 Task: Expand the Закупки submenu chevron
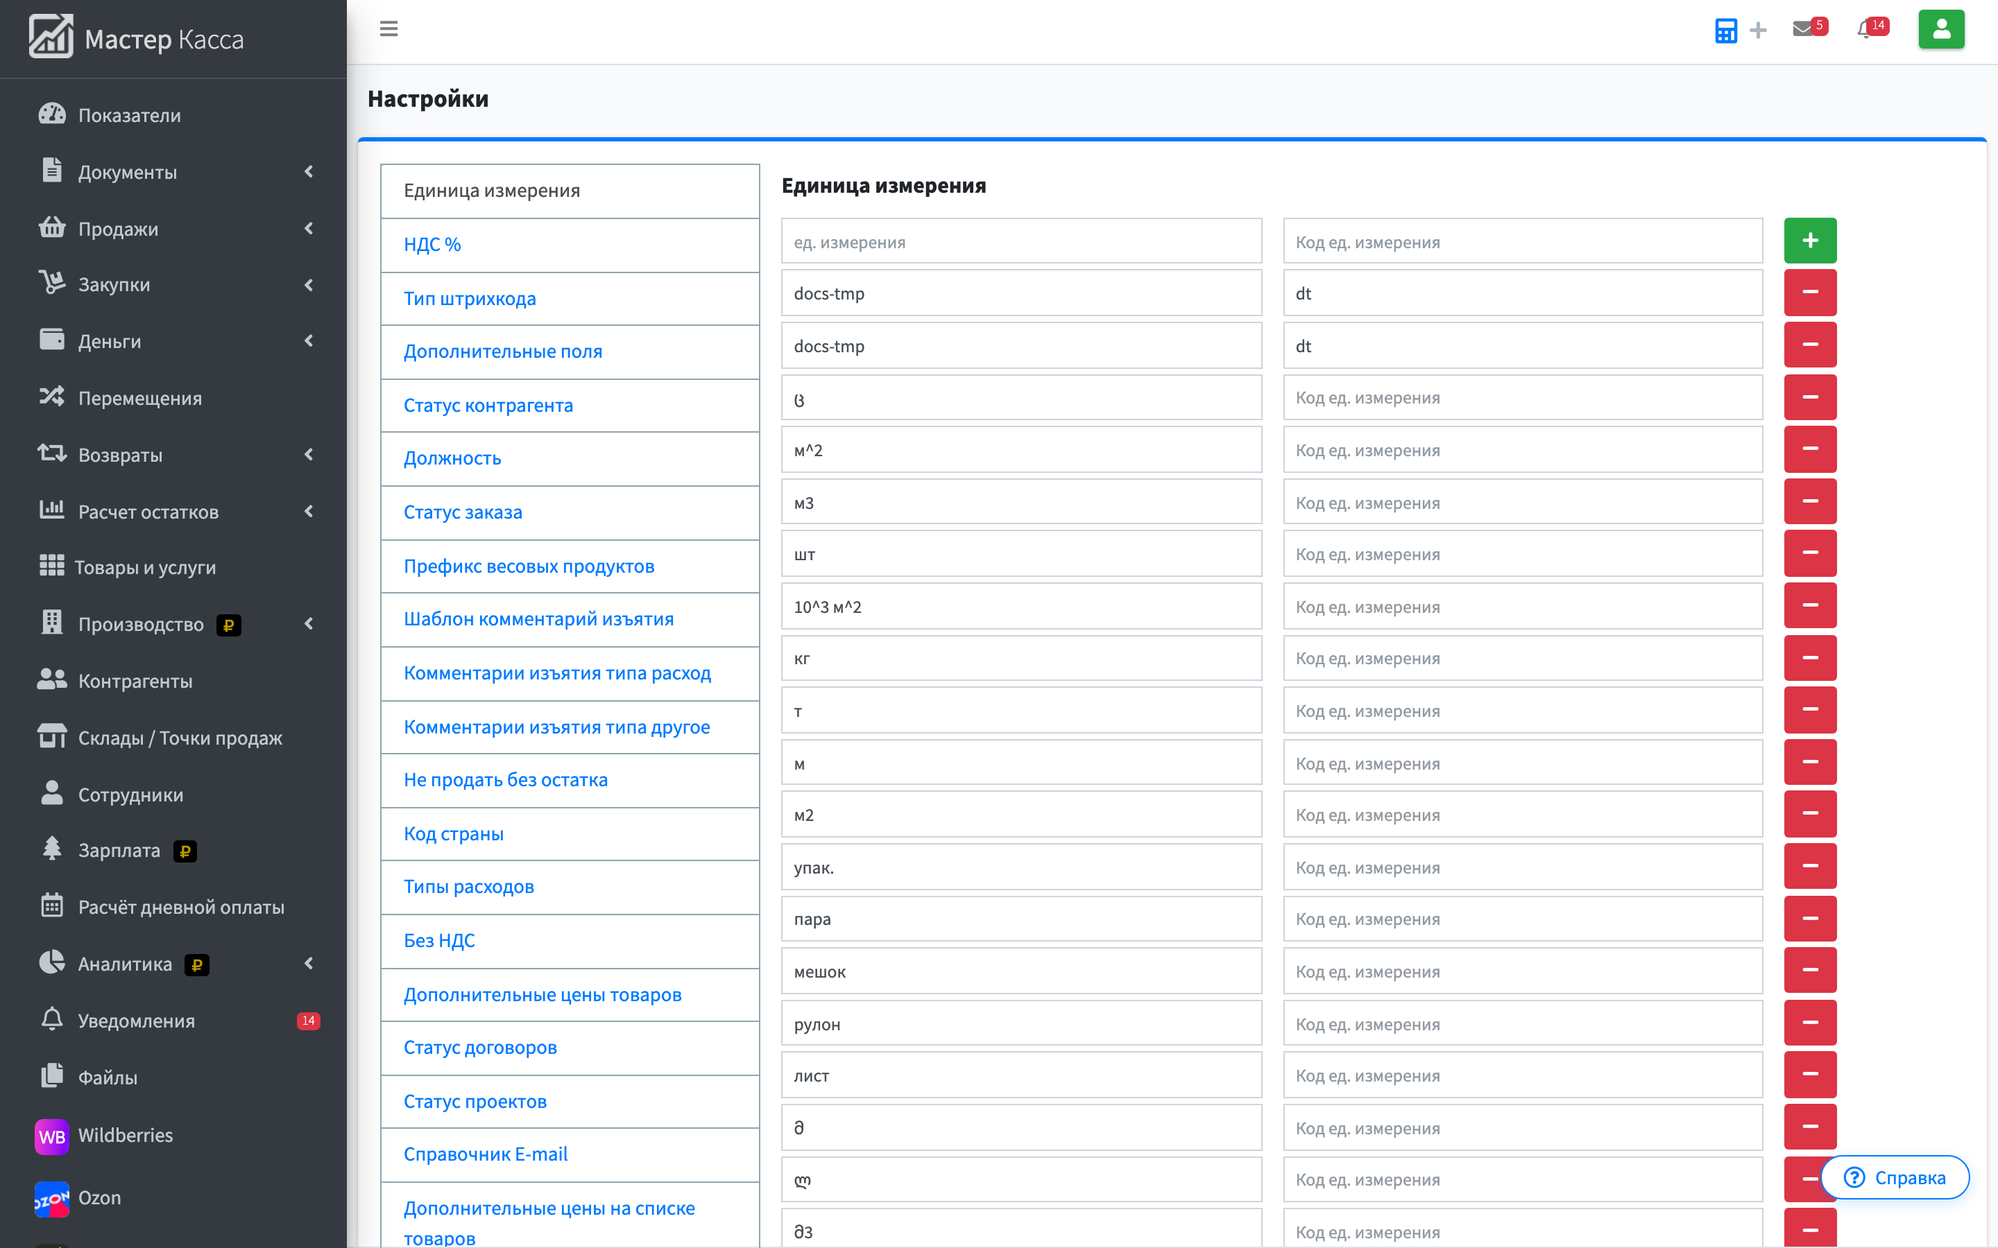[x=309, y=285]
